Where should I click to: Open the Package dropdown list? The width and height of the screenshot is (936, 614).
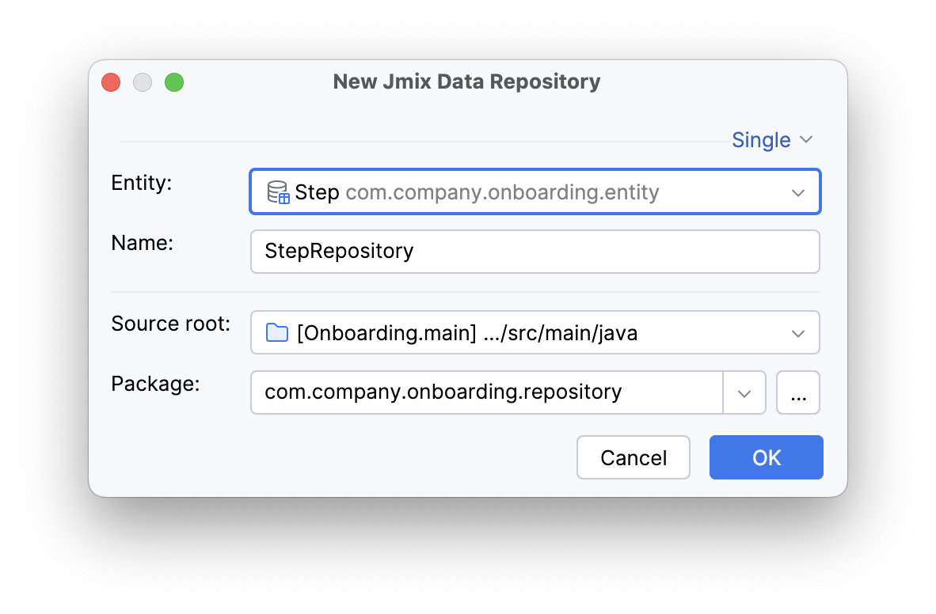tap(486, 392)
